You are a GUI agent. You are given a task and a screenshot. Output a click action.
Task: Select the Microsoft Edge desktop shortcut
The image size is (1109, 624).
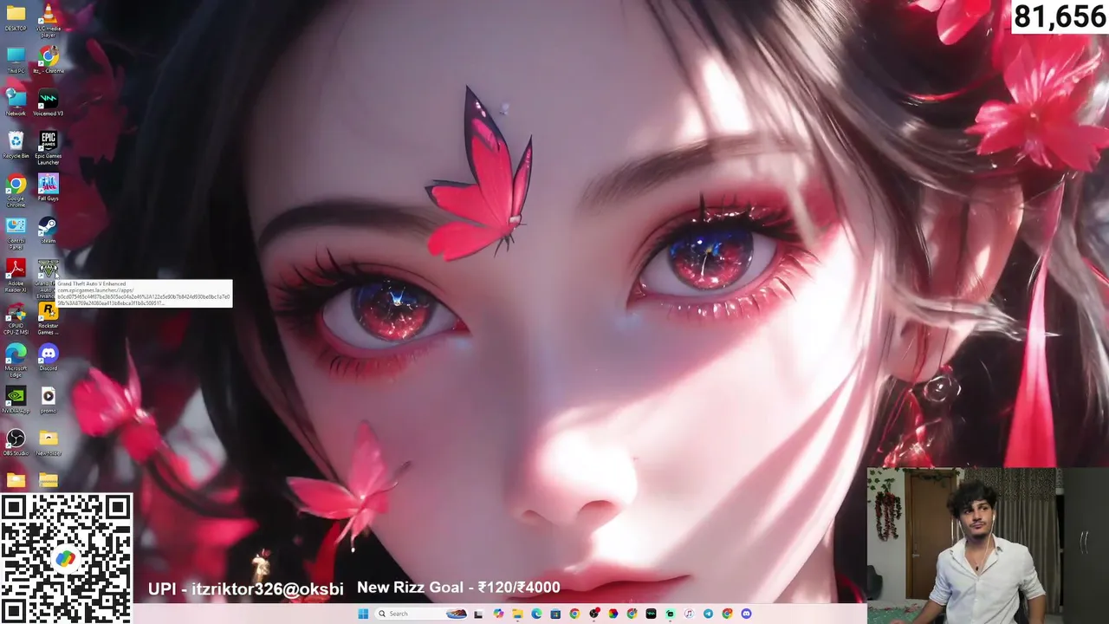pyautogui.click(x=16, y=360)
